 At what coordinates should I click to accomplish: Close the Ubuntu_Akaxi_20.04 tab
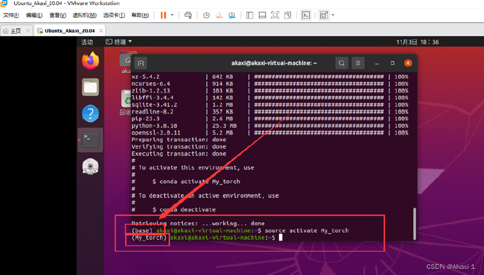click(x=101, y=30)
